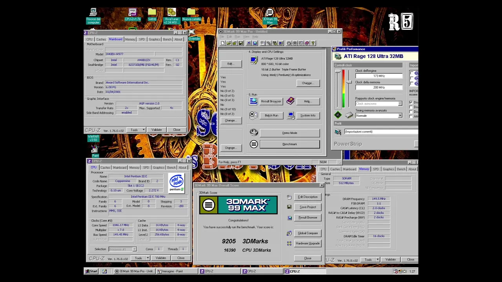
Task: Click the Global Compare button
Action: (x=307, y=233)
